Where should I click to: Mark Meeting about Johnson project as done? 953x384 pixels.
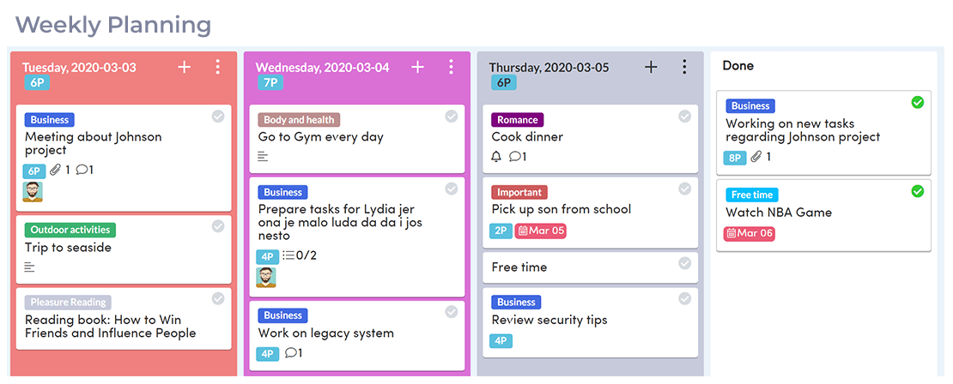click(x=218, y=117)
